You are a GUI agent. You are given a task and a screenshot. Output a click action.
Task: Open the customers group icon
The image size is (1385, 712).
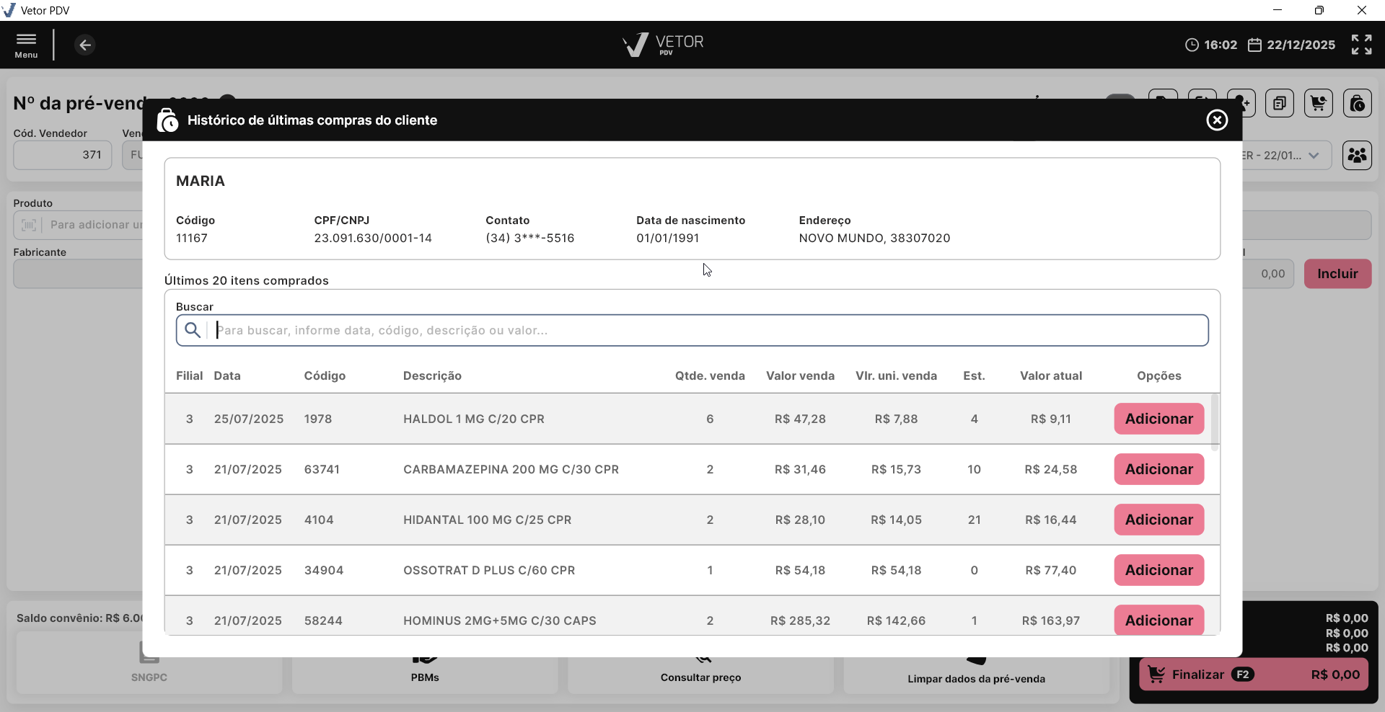[x=1357, y=156]
